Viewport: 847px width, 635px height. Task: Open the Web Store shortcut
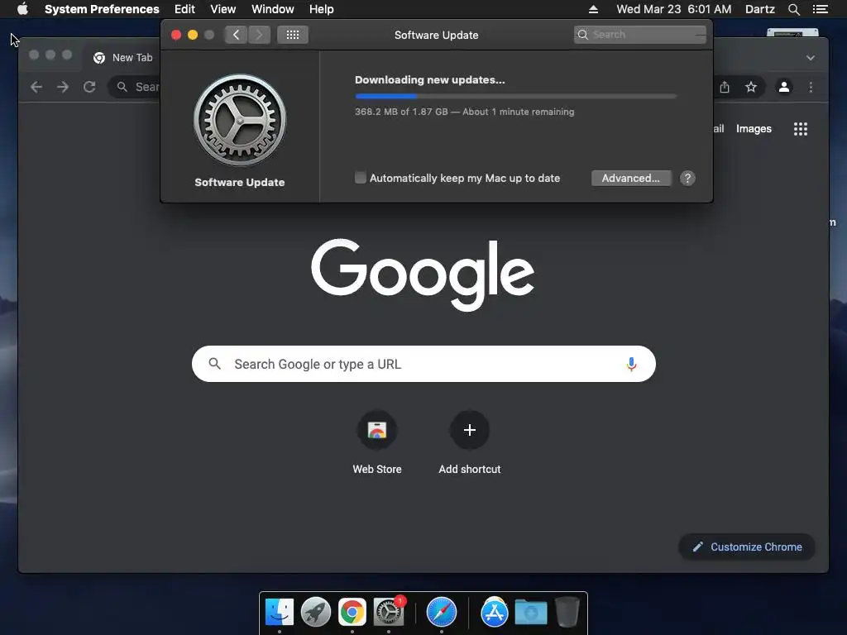(377, 430)
